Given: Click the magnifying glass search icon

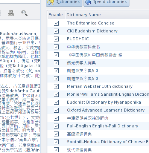Looking at the screenshot, I should pyautogui.click(x=24, y=13).
